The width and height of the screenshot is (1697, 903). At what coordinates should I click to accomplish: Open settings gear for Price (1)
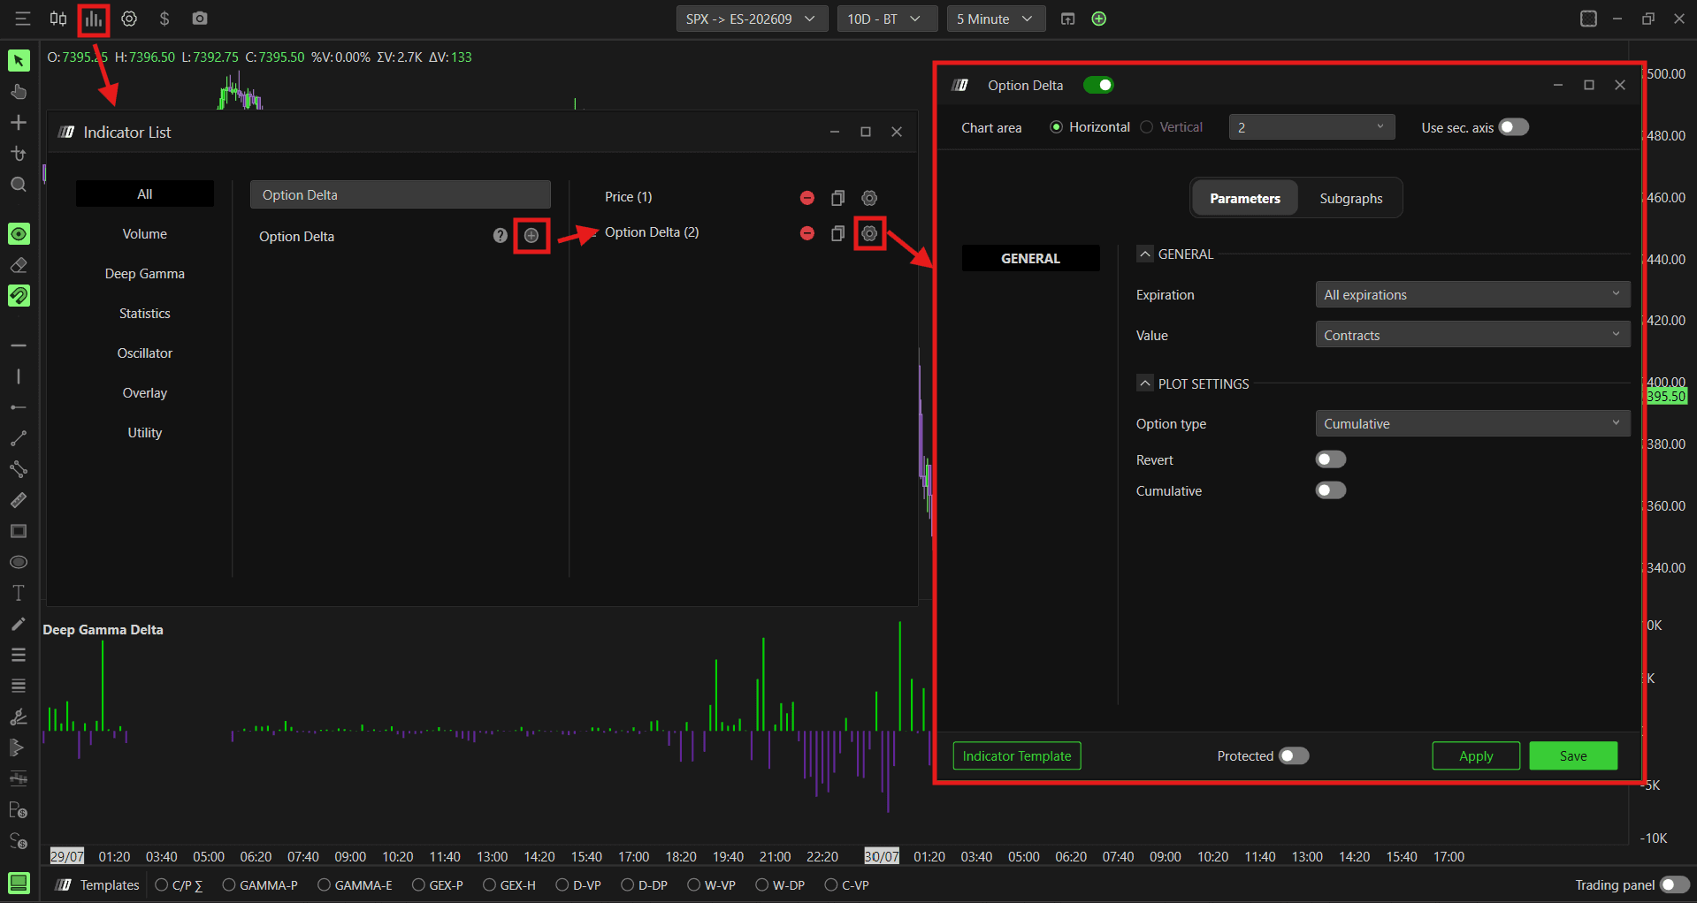click(x=869, y=198)
